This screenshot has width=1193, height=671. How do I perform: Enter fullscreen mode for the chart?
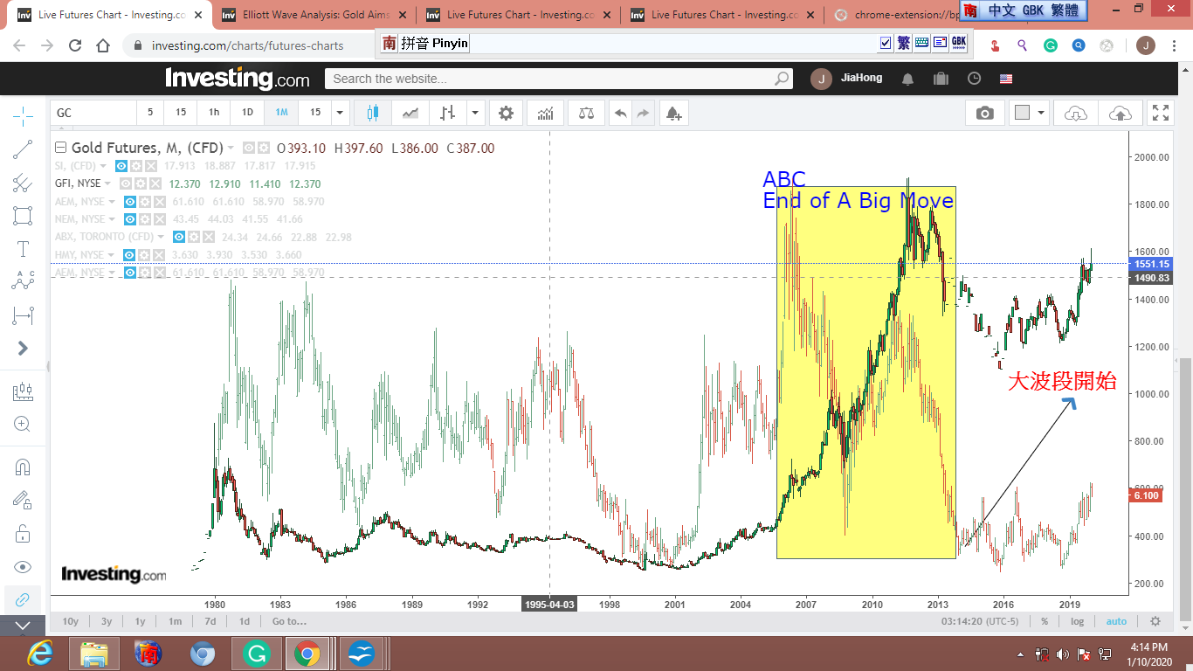pos(1160,113)
